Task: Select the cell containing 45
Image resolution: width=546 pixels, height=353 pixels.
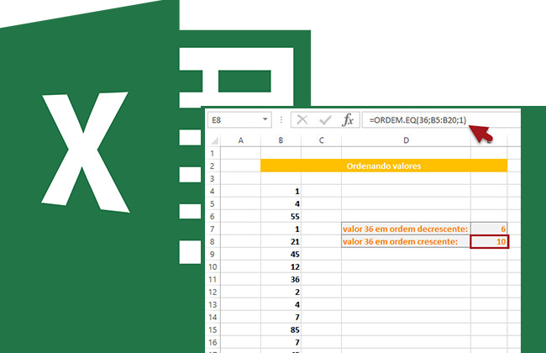Action: (281, 254)
